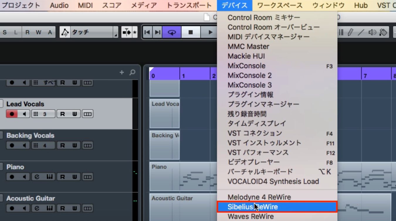Screen dimensions: 396x221
Task: Open the スコア menu
Action: [x=112, y=5]
